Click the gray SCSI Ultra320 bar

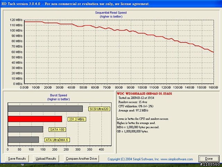(x=45, y=108)
